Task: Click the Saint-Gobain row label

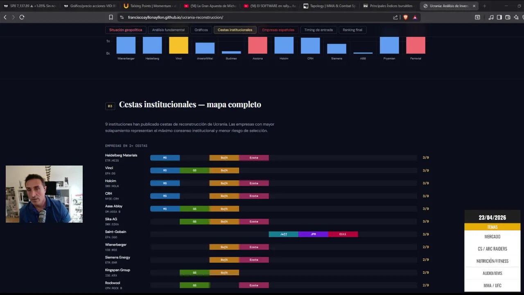Action: point(115,232)
